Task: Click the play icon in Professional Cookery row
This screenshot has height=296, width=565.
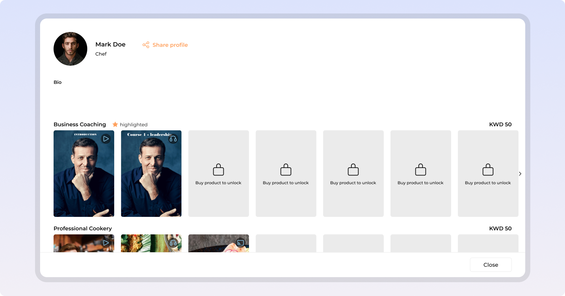Action: pyautogui.click(x=106, y=243)
